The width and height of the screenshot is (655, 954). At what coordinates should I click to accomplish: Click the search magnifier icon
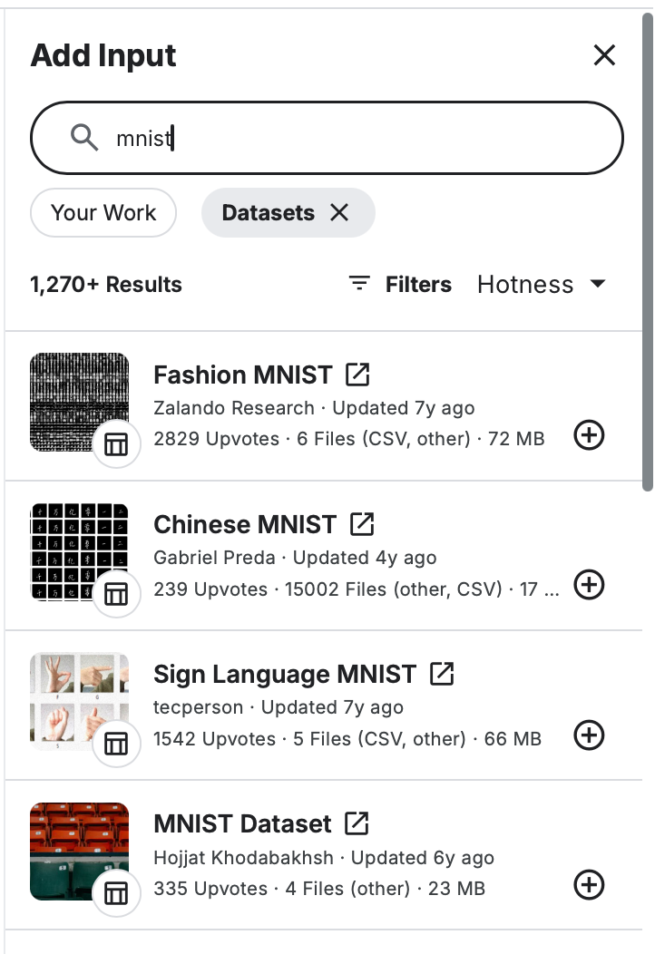point(84,138)
